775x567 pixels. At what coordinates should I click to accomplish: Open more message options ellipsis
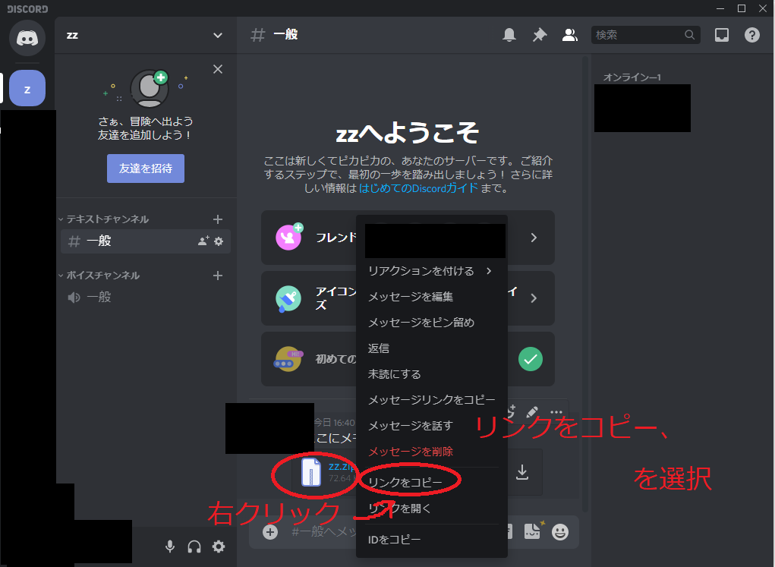coord(556,412)
